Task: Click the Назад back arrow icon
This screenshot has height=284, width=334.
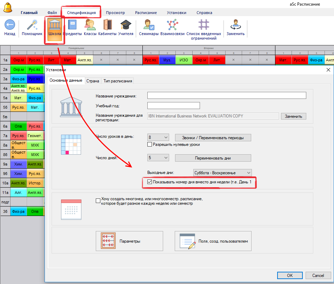Action: click(x=9, y=25)
